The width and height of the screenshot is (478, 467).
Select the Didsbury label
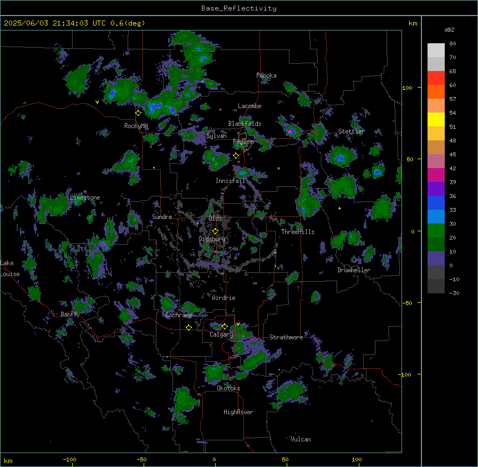point(212,239)
